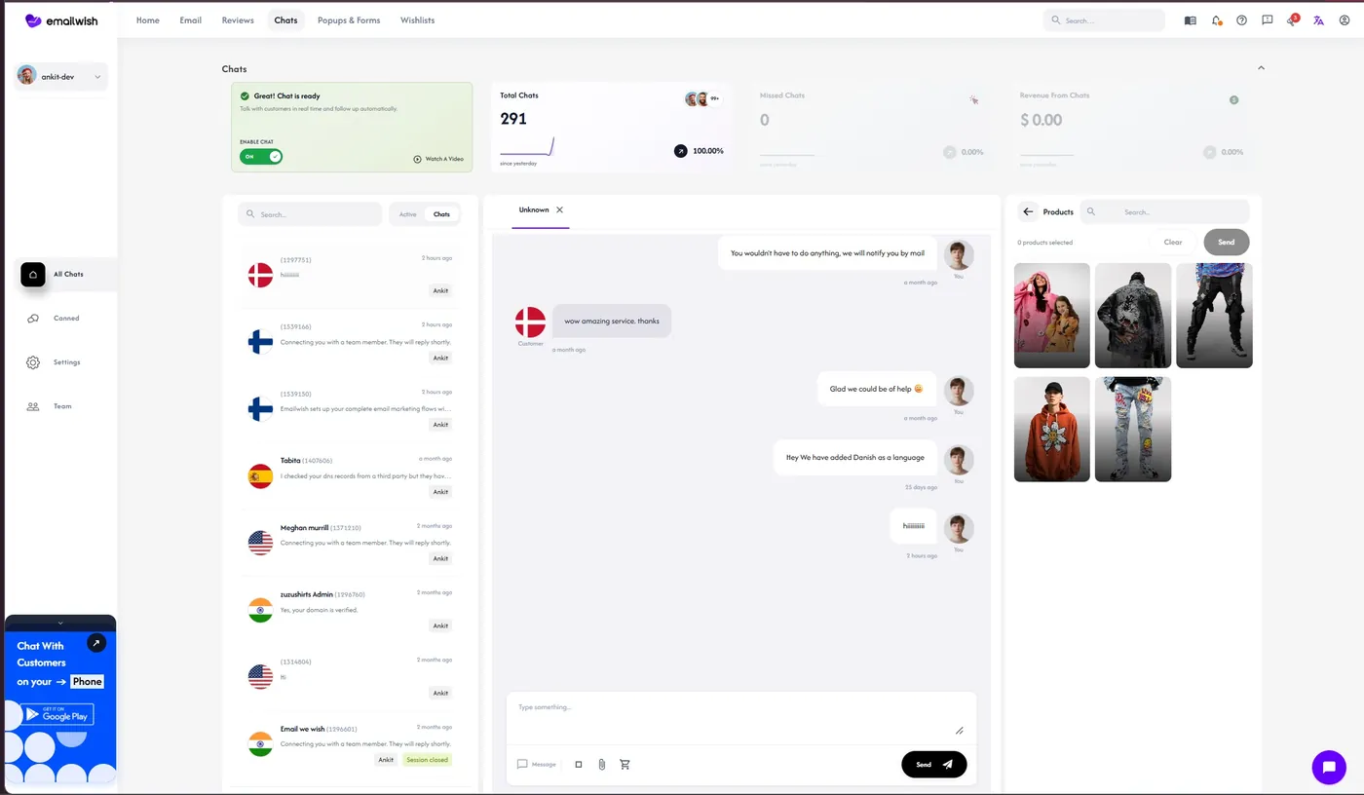The image size is (1364, 795).
Task: Open the language translate icon
Action: point(1318,20)
